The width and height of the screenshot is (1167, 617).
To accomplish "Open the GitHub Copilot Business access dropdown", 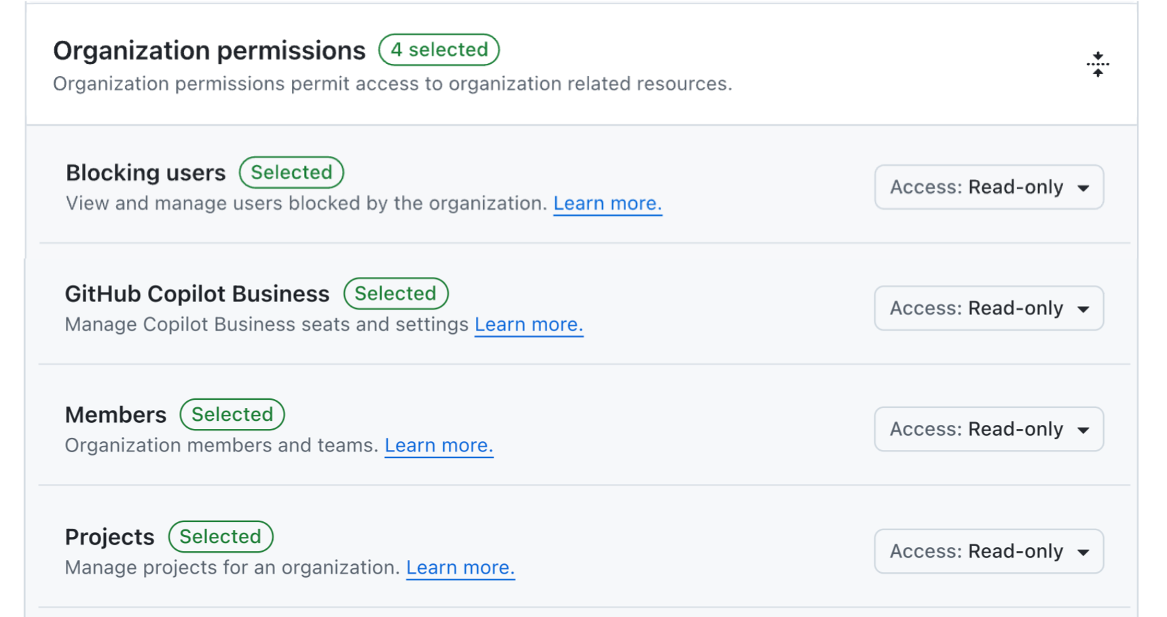I will [x=988, y=308].
